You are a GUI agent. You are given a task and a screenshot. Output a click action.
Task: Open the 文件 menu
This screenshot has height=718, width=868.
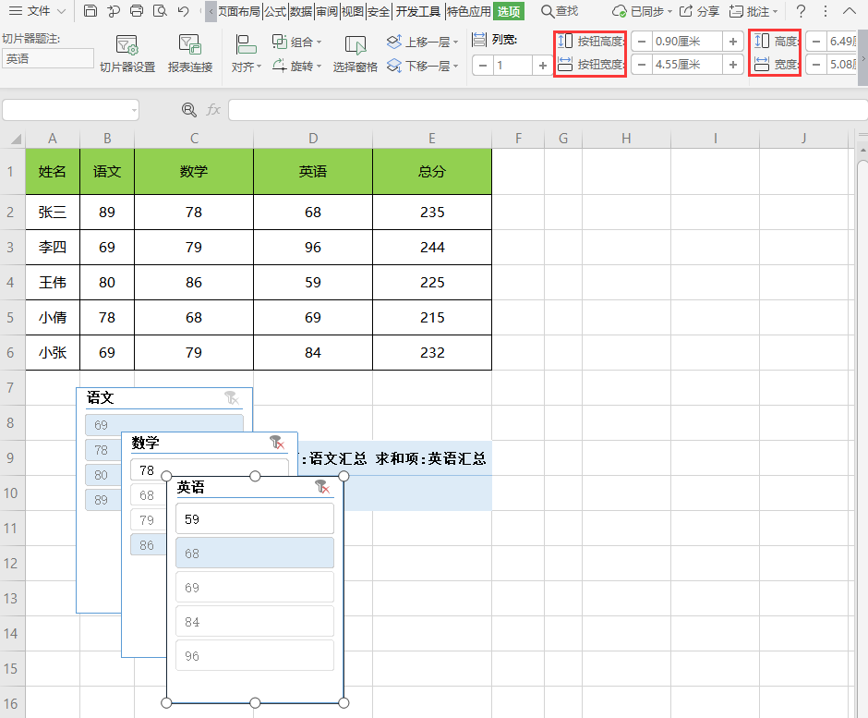tap(38, 11)
